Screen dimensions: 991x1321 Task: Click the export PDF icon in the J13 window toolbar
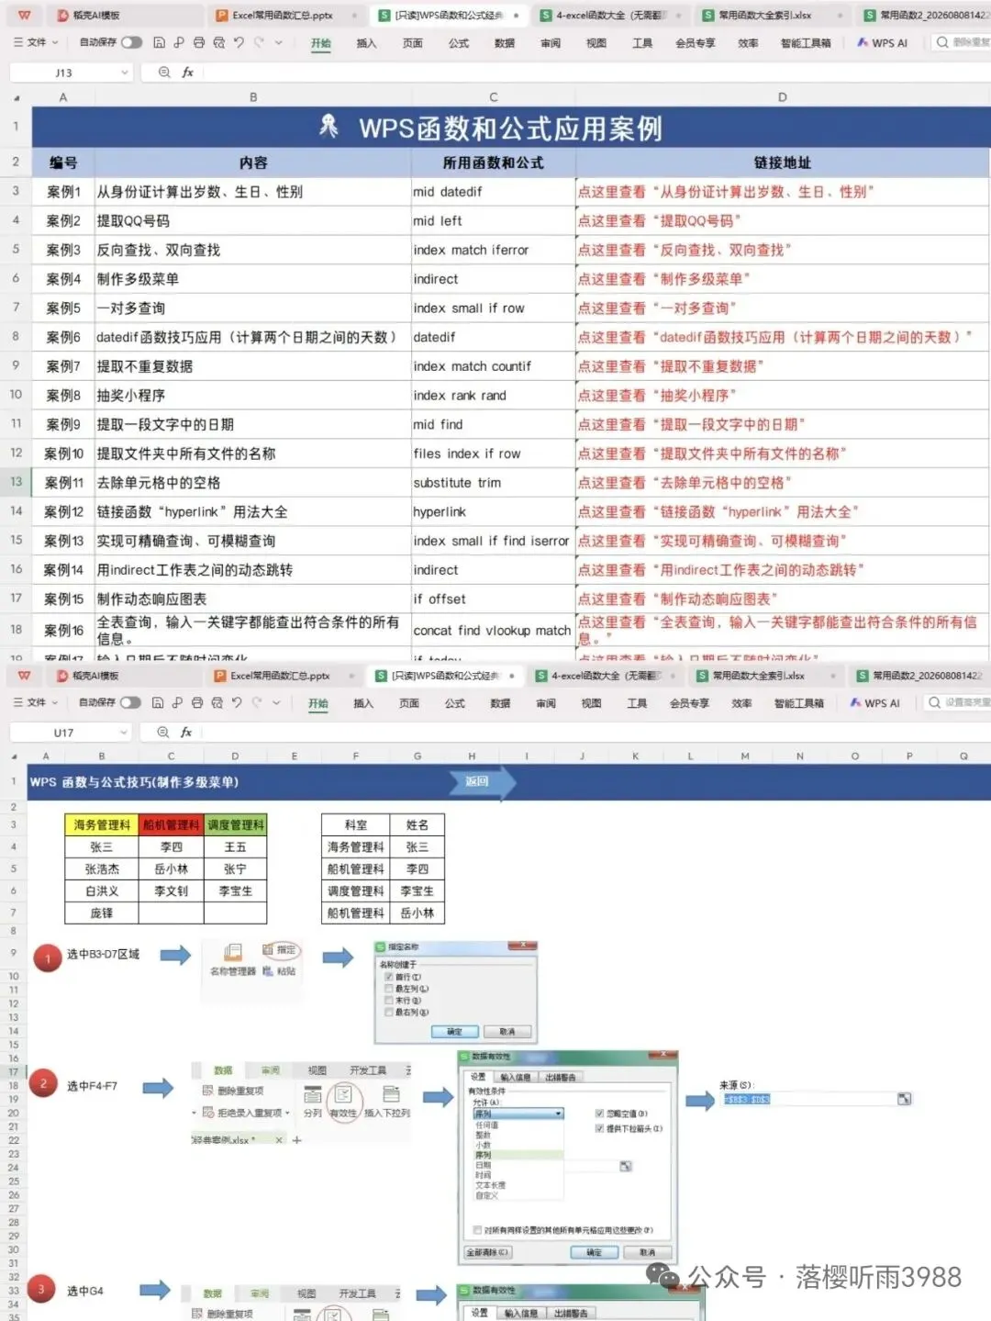point(179,42)
